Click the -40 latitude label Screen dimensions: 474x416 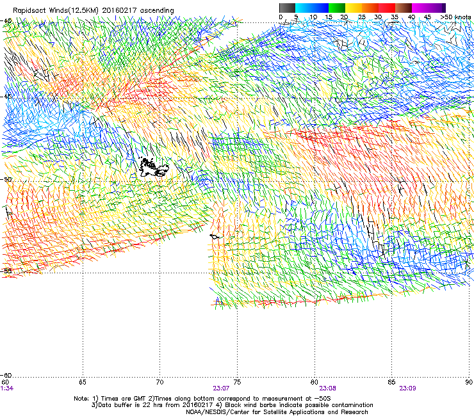click(6, 21)
